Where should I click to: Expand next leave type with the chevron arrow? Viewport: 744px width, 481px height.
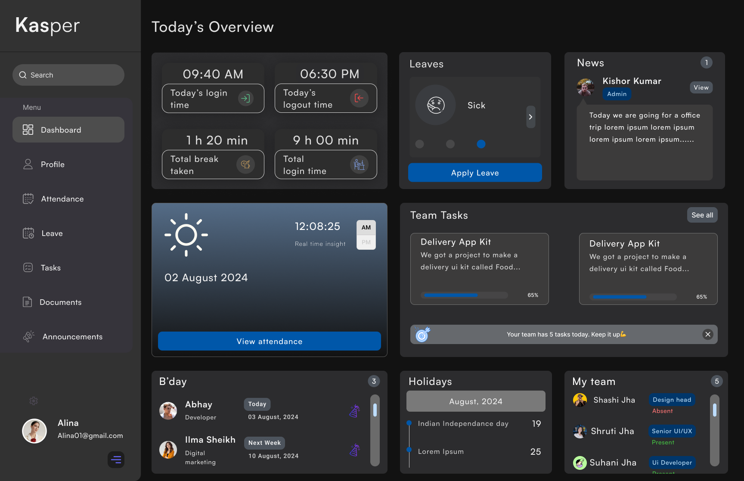[x=530, y=117]
